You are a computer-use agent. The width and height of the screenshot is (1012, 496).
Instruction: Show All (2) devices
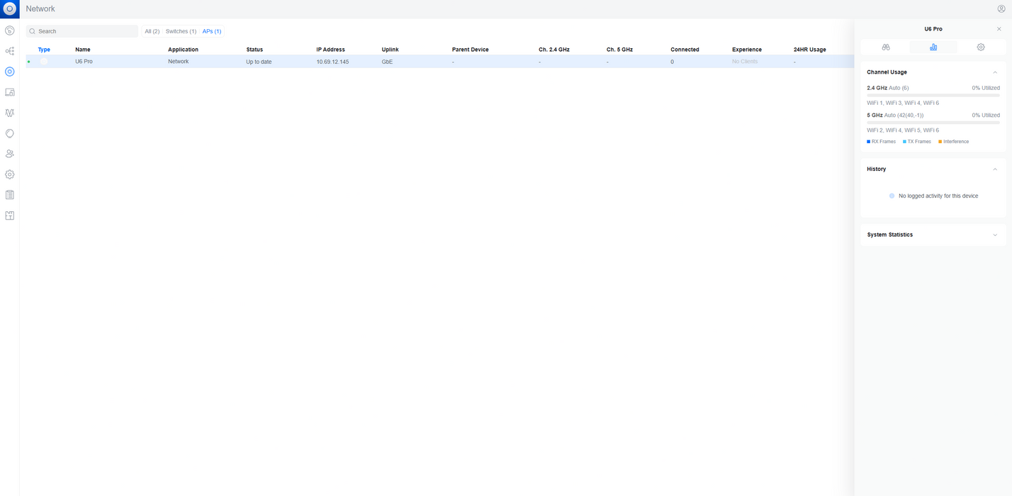152,31
